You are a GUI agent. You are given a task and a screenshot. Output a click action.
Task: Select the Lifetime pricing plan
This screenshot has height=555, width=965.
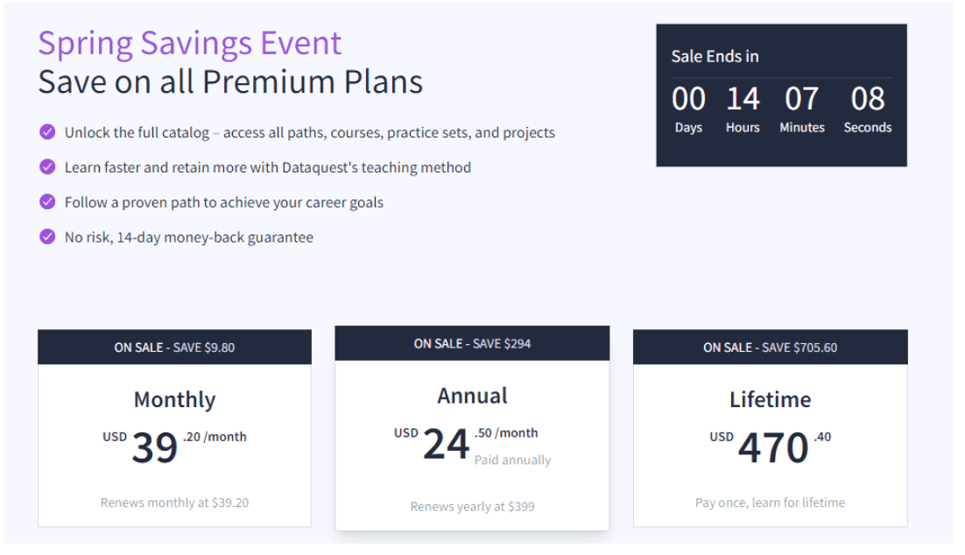click(x=771, y=429)
